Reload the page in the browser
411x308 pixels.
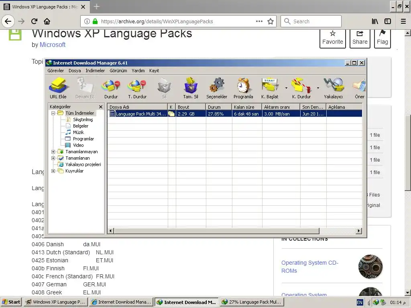pyautogui.click(x=34, y=21)
